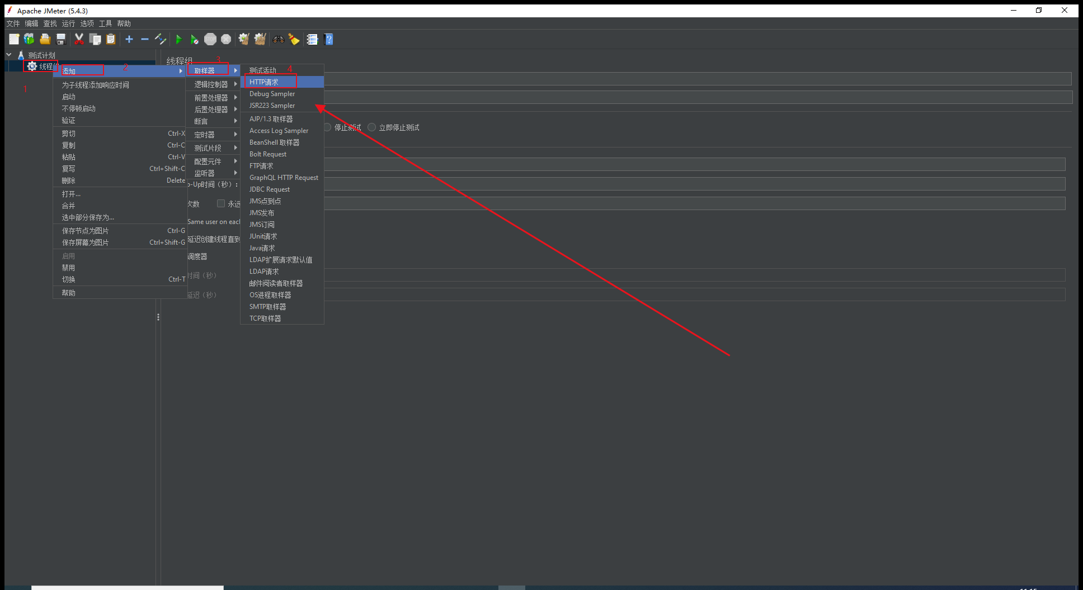Screen dimensions: 1083x590
Task: Open the Templates icon in toolbar
Action: 29,39
